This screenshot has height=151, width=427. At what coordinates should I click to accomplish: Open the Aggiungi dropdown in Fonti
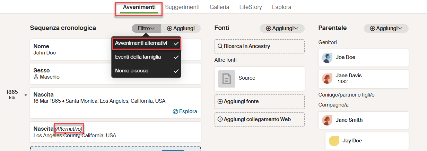[x=282, y=28]
